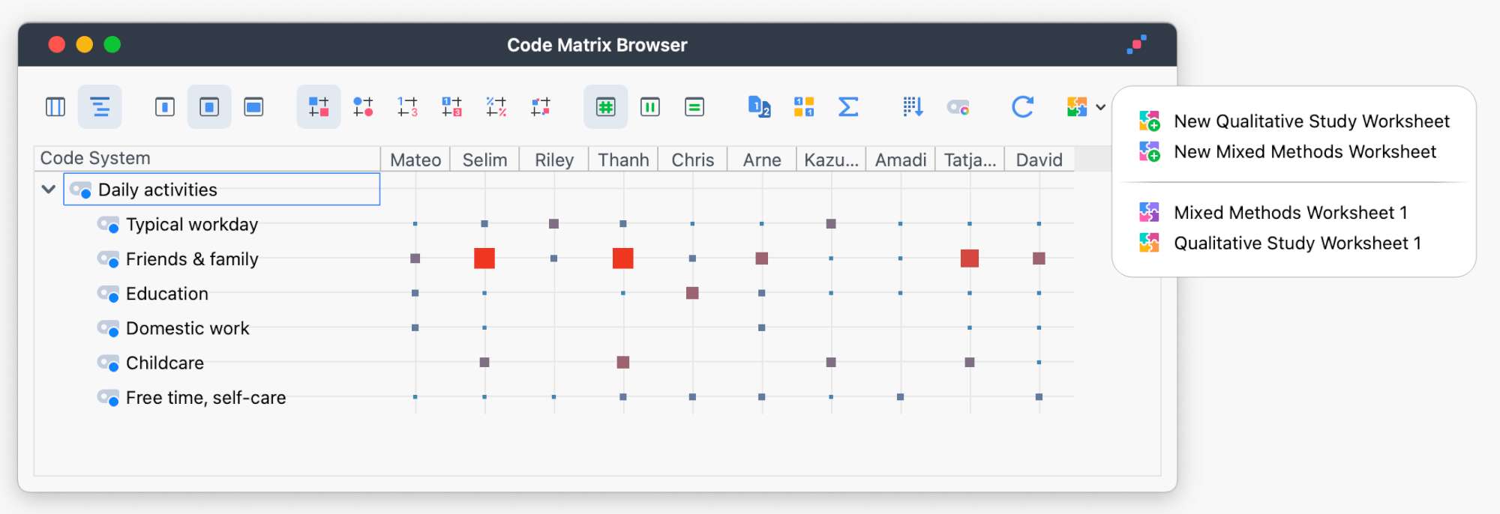
Task: Show nodes as plain numbers icon
Action: pos(407,107)
